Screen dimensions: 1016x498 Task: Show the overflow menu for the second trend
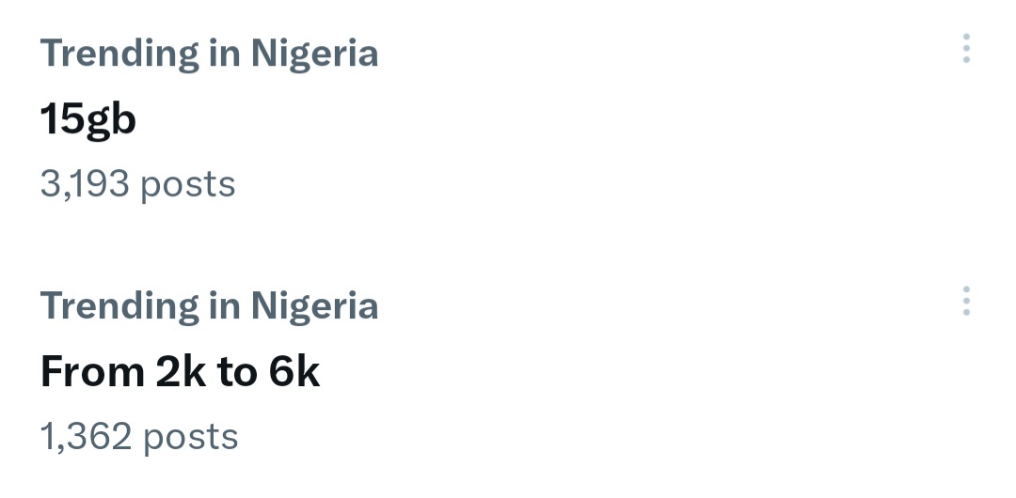point(966,302)
